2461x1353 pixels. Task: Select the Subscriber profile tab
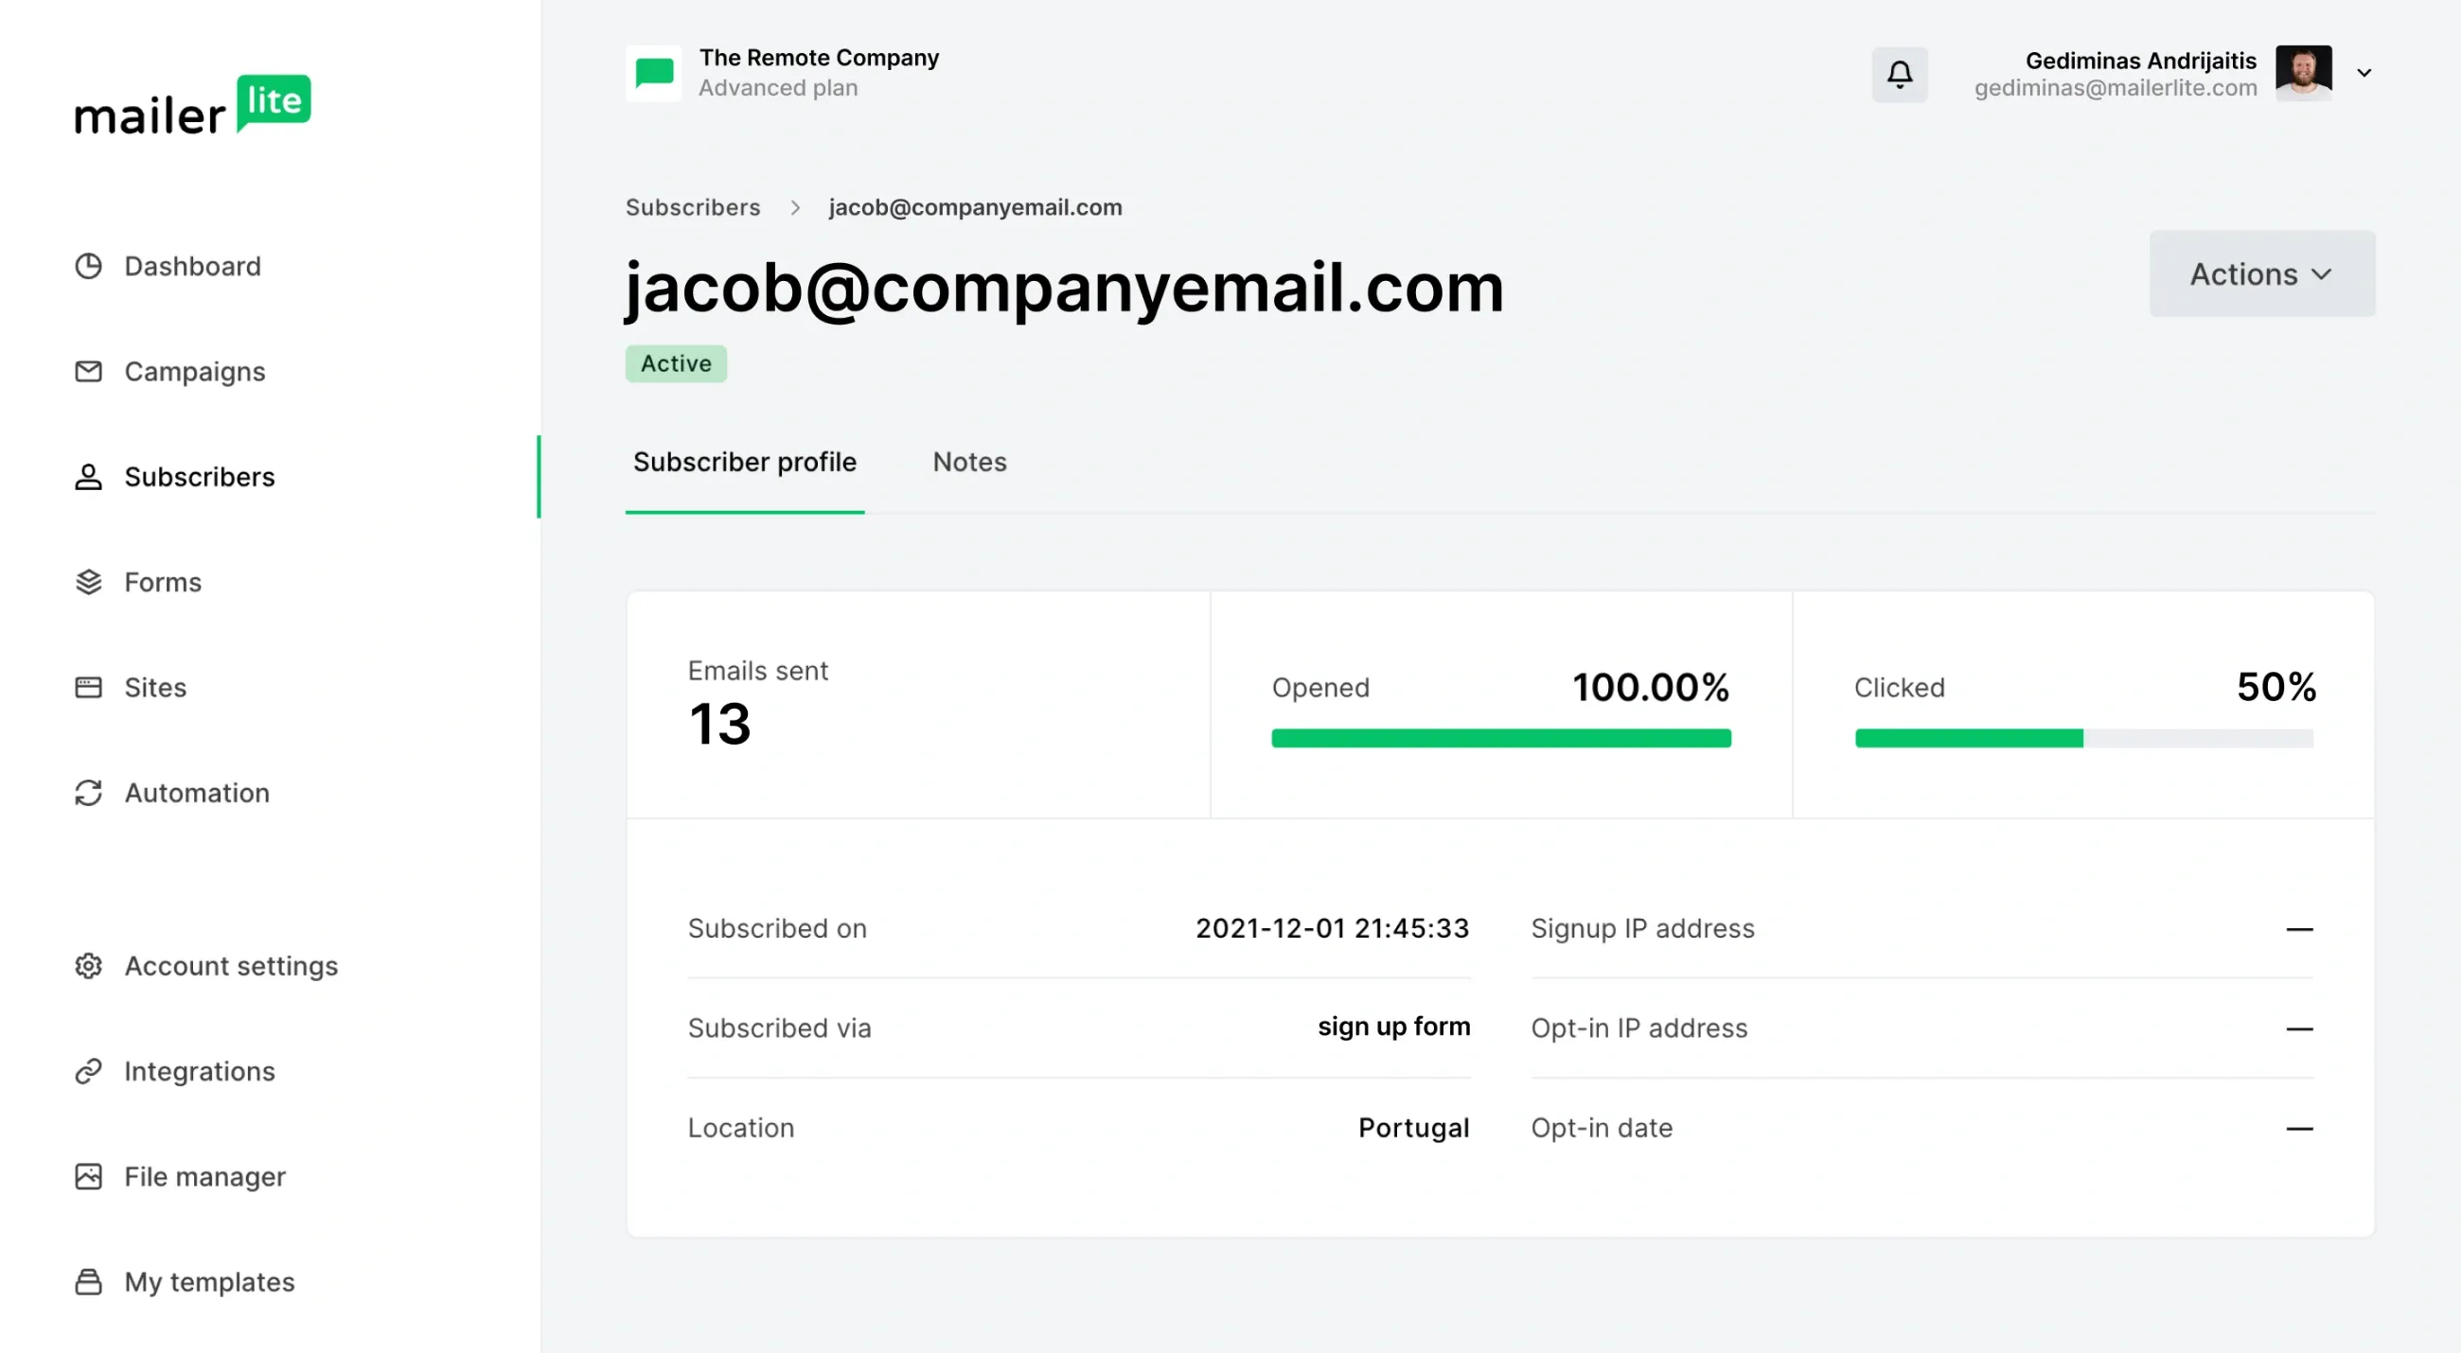coord(745,464)
